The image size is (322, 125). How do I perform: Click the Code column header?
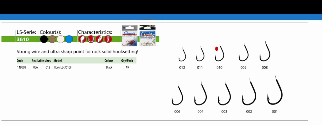click(20, 61)
